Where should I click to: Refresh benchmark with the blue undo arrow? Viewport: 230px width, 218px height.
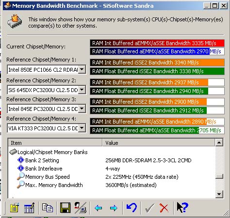[x=131, y=207]
